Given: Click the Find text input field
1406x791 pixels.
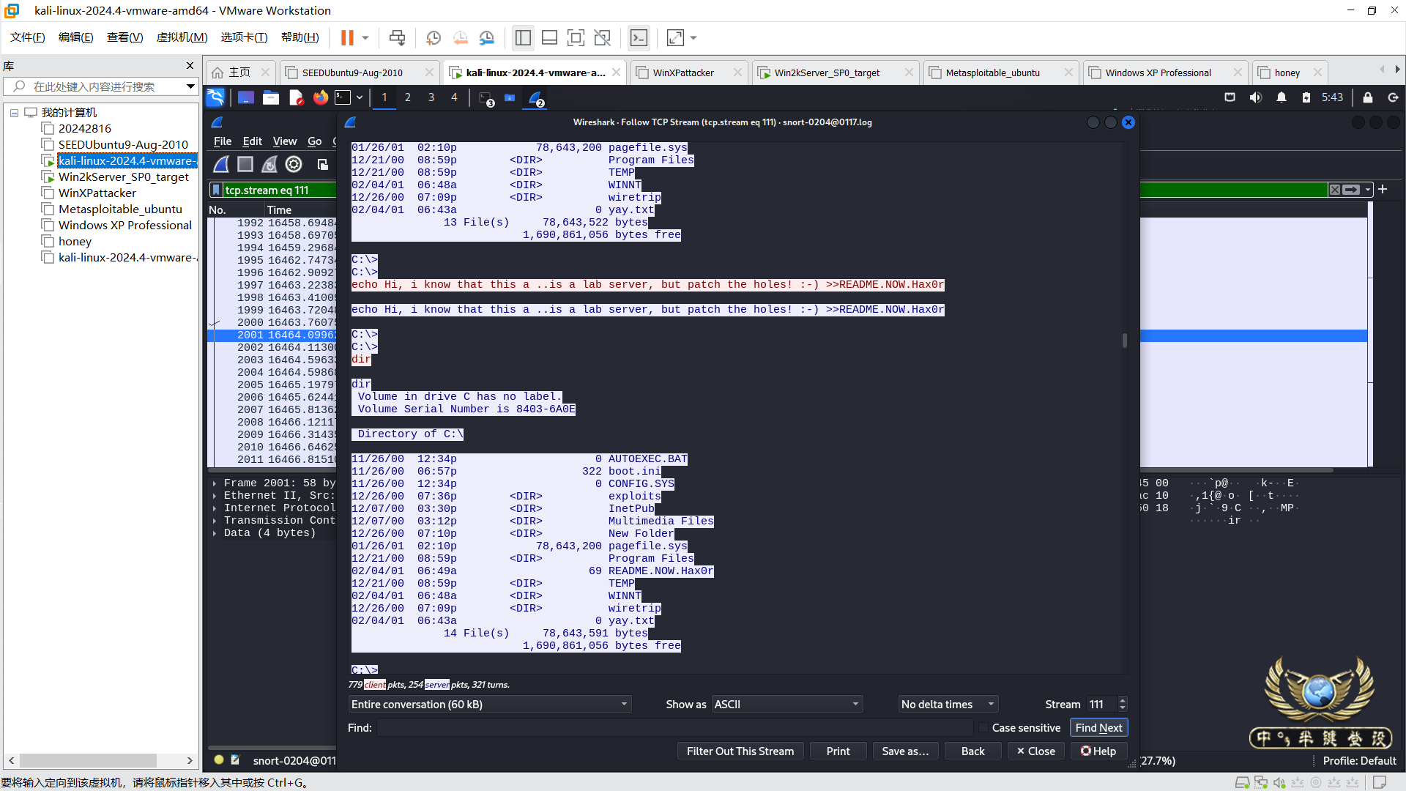Looking at the screenshot, I should 674,727.
